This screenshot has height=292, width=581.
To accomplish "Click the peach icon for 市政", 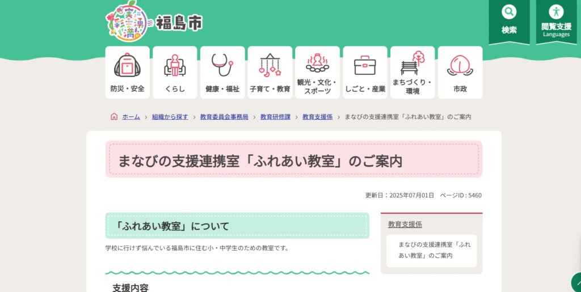I will point(460,66).
